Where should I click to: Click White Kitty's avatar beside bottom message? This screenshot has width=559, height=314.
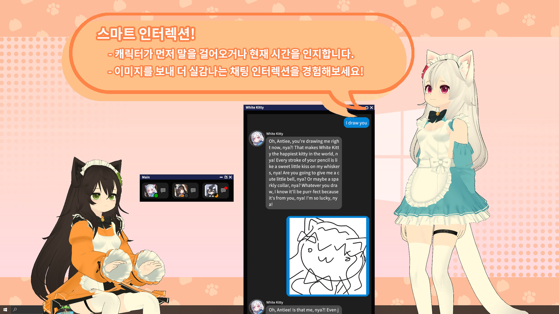point(256,307)
